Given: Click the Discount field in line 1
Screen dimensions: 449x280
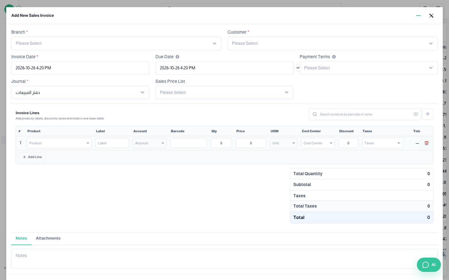Looking at the screenshot, I should point(348,143).
